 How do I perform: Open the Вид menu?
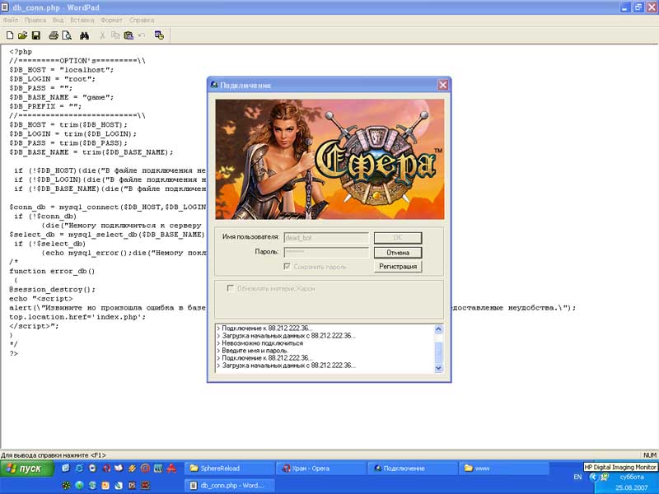58,20
